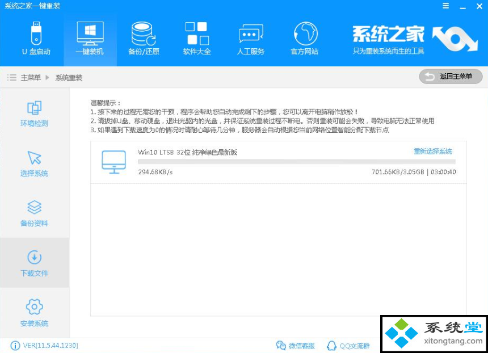Click the 系统之家一键重装 window title
This screenshot has width=488, height=353.
[x=32, y=6]
